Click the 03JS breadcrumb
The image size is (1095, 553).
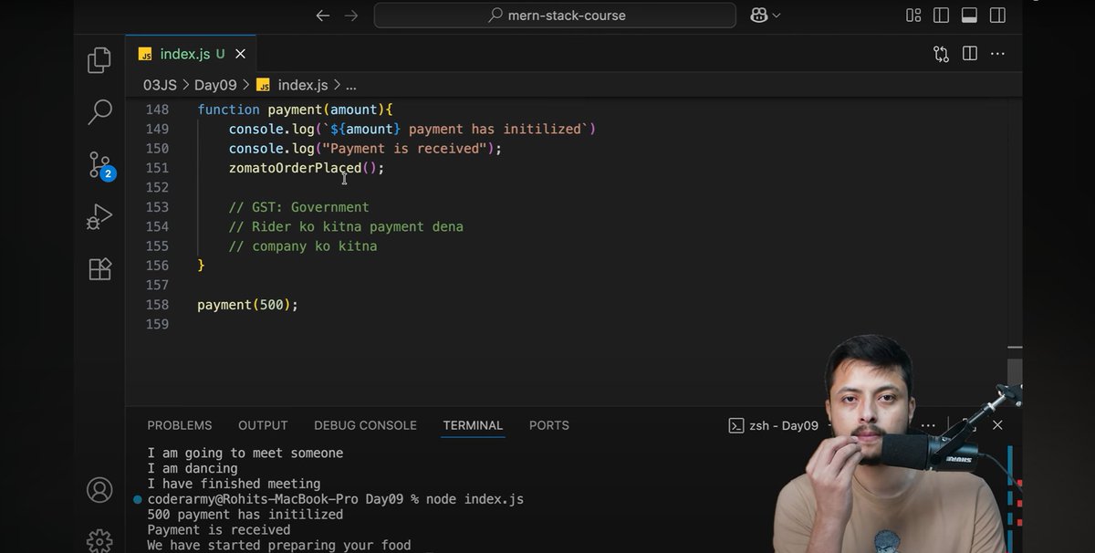[160, 85]
